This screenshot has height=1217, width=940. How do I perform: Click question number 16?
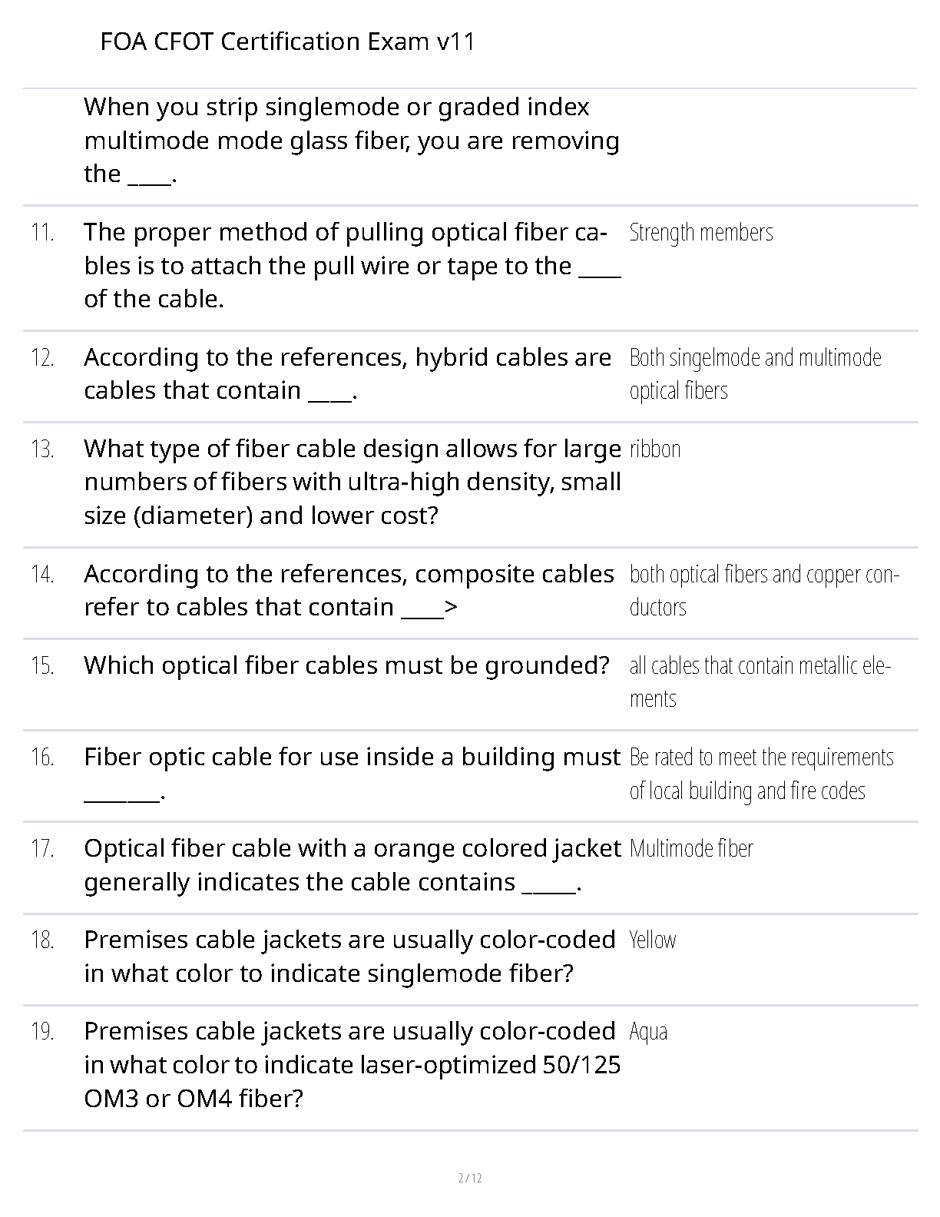pos(42,758)
